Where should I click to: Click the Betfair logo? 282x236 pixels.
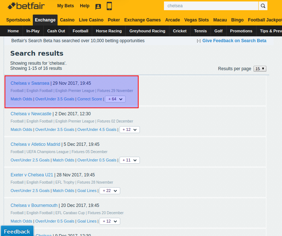click(x=26, y=6)
